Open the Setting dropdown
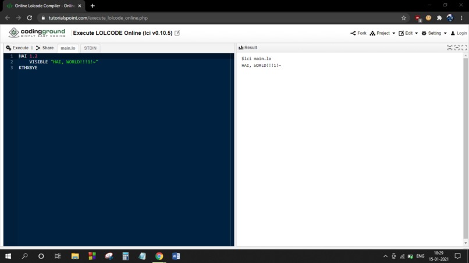This screenshot has height=263, width=469. coord(434,33)
